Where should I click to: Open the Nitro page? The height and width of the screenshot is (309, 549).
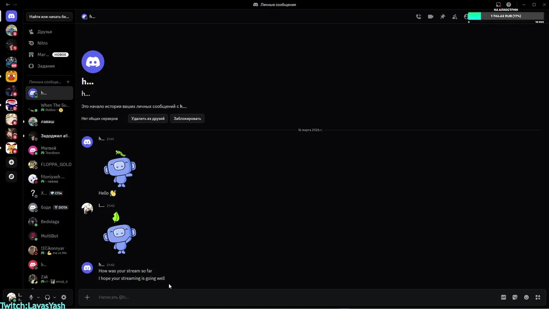49,43
